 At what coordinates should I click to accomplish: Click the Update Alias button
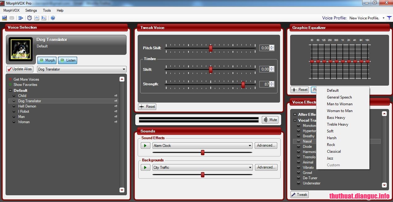coord(20,69)
